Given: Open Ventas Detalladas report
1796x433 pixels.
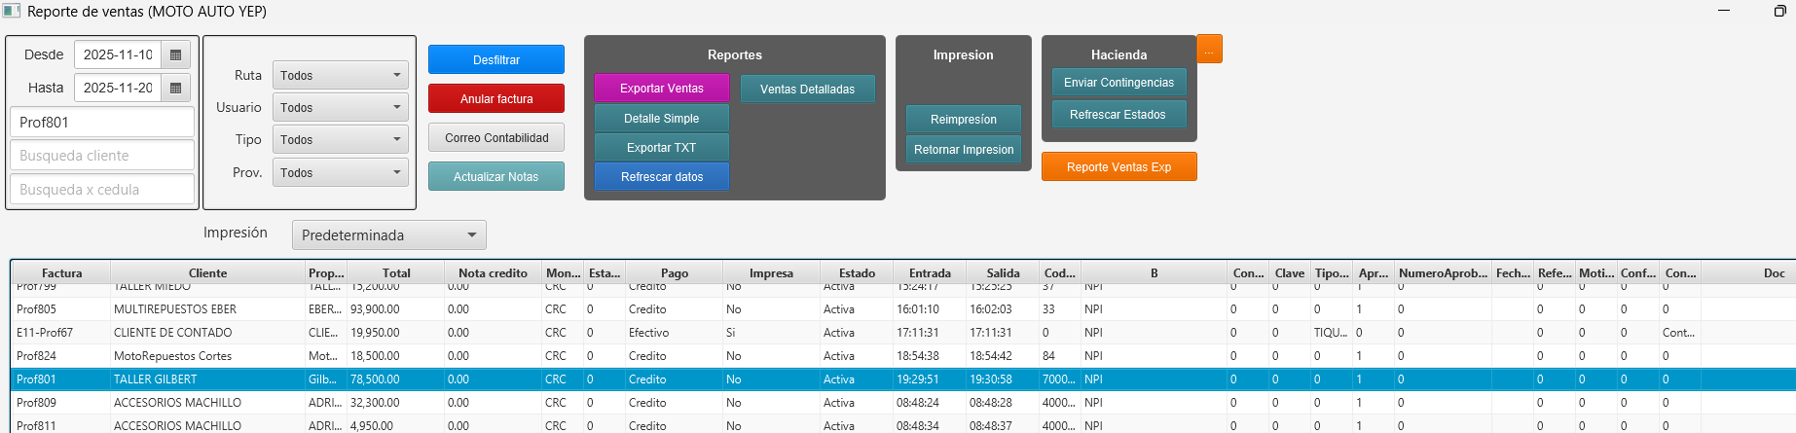Looking at the screenshot, I should [807, 90].
